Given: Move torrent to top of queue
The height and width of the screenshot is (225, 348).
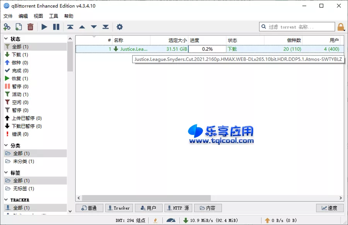Looking at the screenshot, I should coord(70,27).
